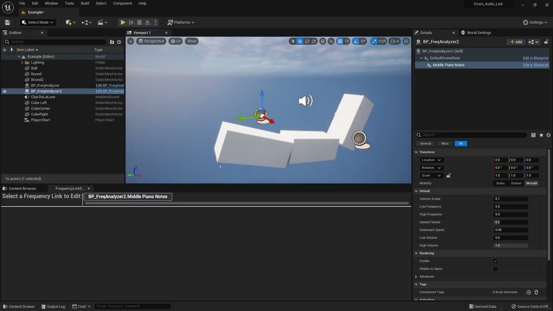Open the Tools menu
The height and width of the screenshot is (311, 553).
pyautogui.click(x=69, y=3)
